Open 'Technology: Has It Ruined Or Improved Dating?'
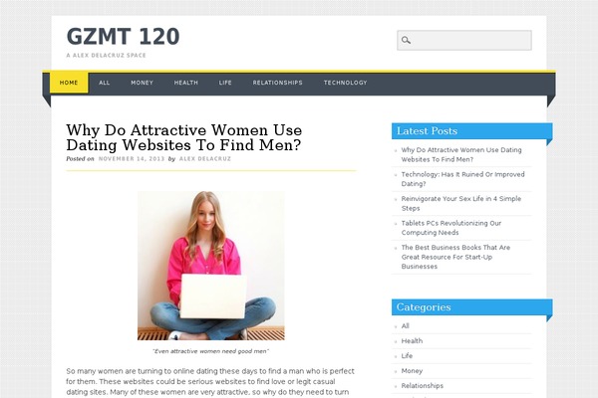Screen dimensions: 598x398 (x=462, y=179)
